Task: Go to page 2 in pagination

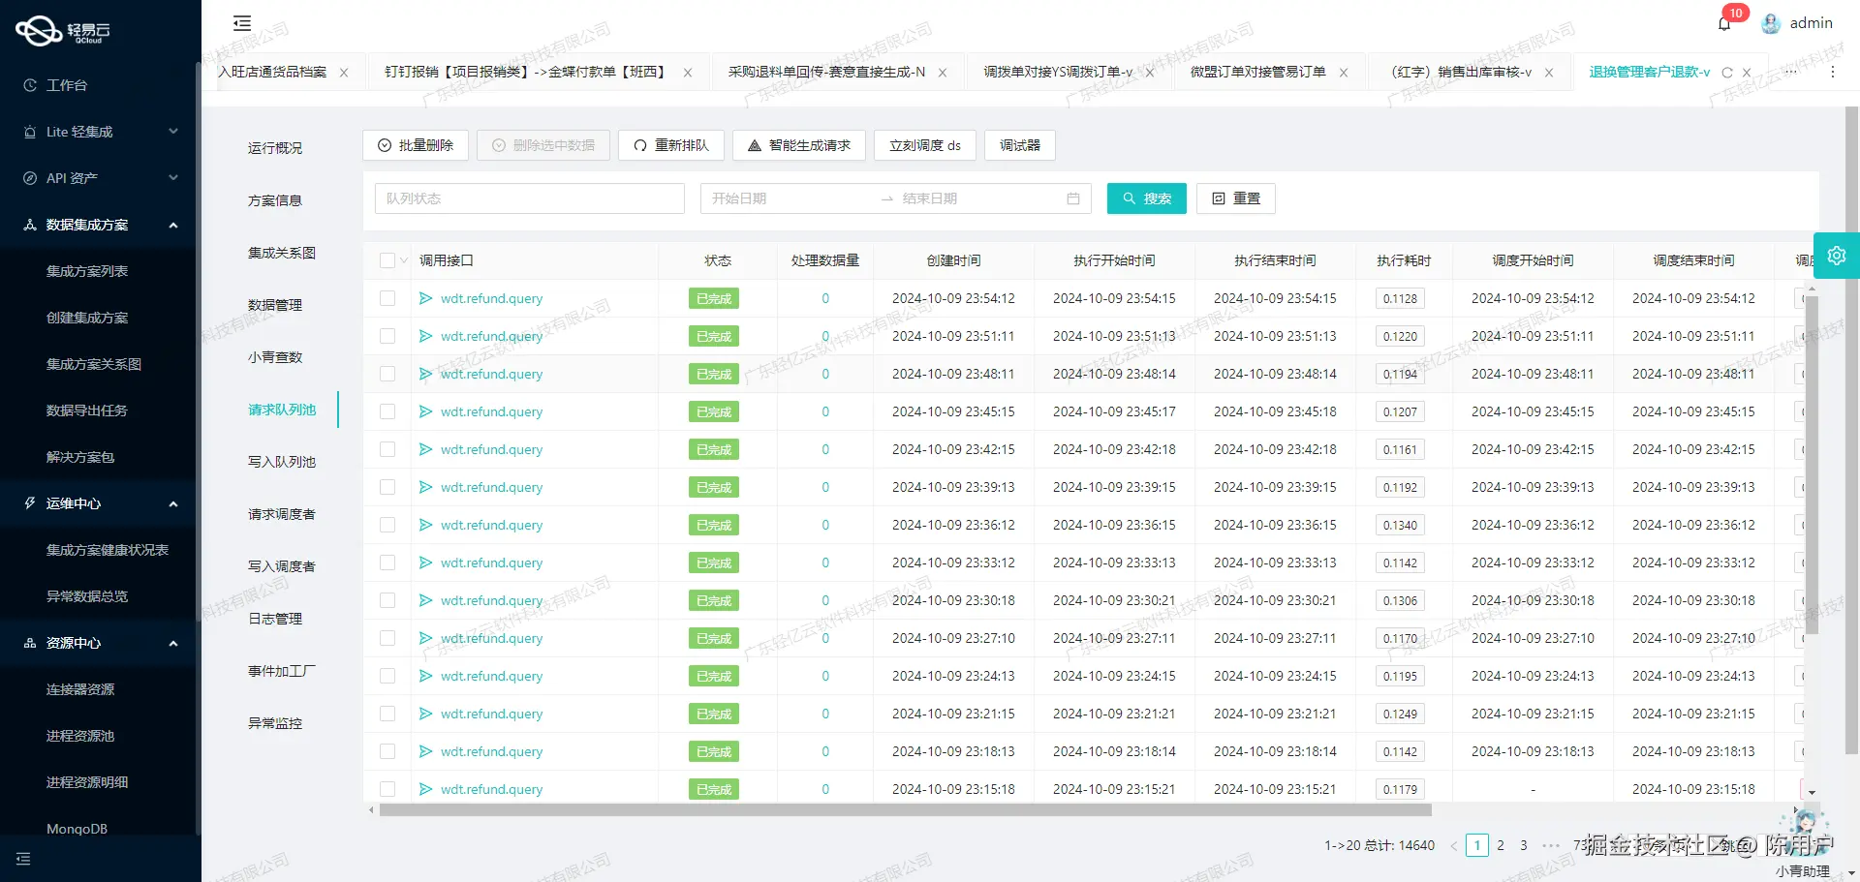Action: [x=1501, y=846]
